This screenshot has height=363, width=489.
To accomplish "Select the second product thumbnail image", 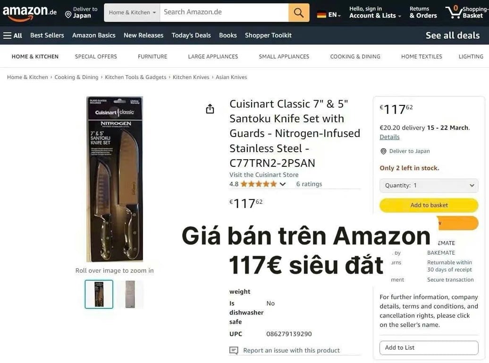I will coord(130,294).
